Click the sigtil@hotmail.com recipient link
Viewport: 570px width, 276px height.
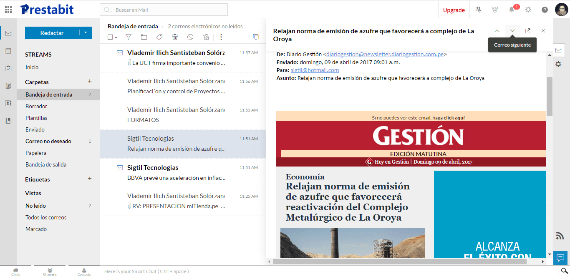tap(315, 70)
